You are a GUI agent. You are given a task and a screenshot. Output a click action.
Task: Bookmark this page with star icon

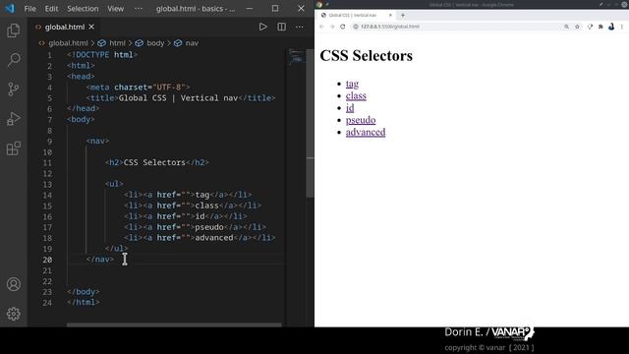click(x=577, y=27)
